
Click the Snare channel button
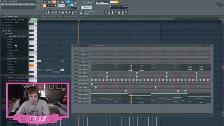point(83,62)
